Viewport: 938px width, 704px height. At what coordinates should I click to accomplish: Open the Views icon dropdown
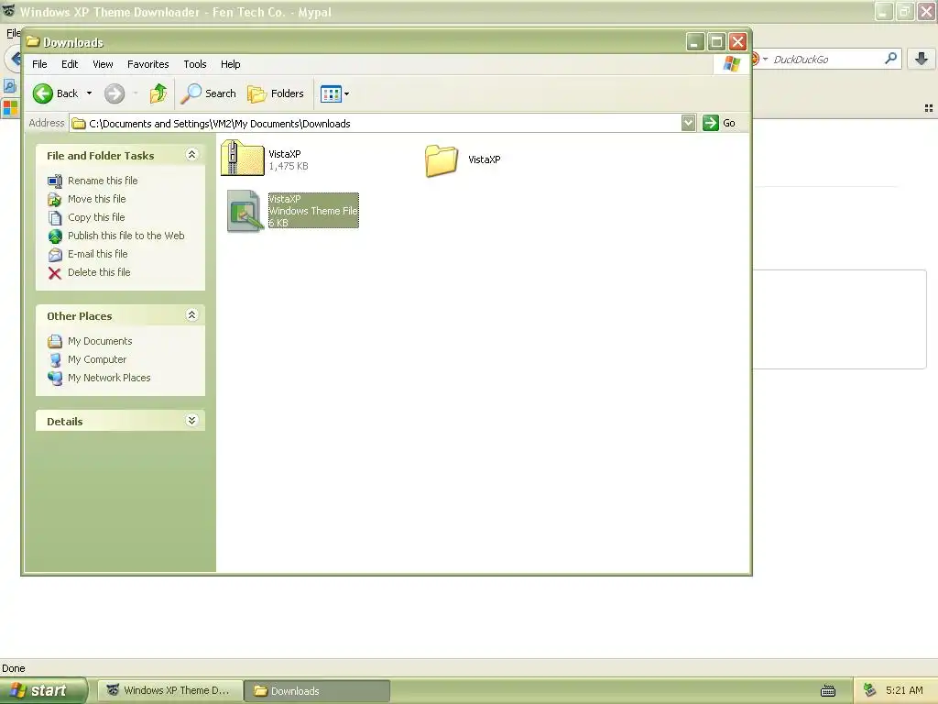coord(334,93)
